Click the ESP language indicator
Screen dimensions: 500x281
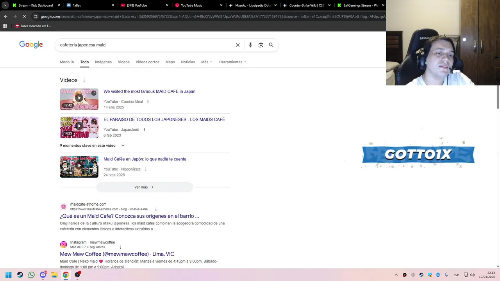[x=456, y=275]
